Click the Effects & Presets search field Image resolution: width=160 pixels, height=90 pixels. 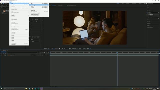click(x=153, y=12)
